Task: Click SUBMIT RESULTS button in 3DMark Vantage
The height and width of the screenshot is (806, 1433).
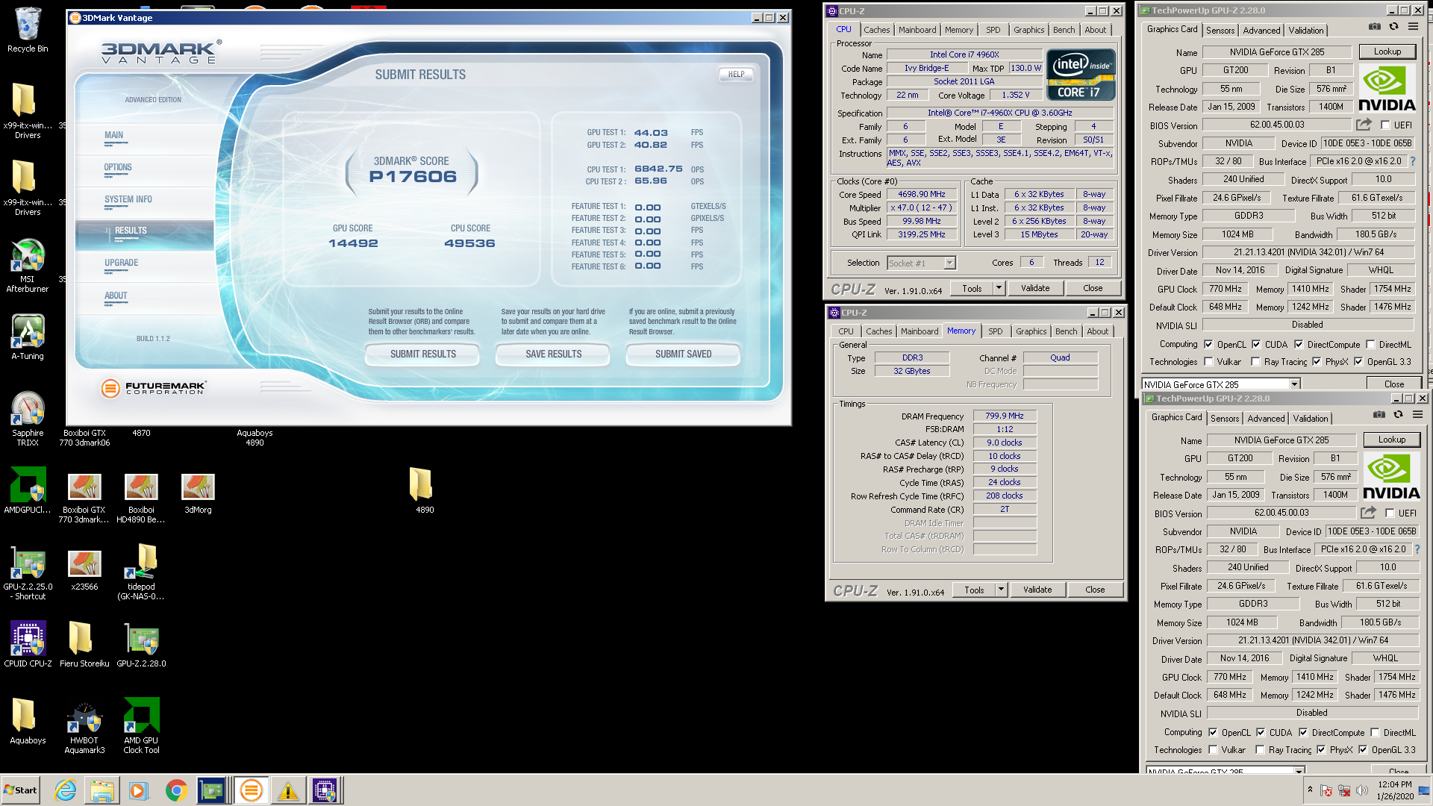Action: pyautogui.click(x=422, y=354)
